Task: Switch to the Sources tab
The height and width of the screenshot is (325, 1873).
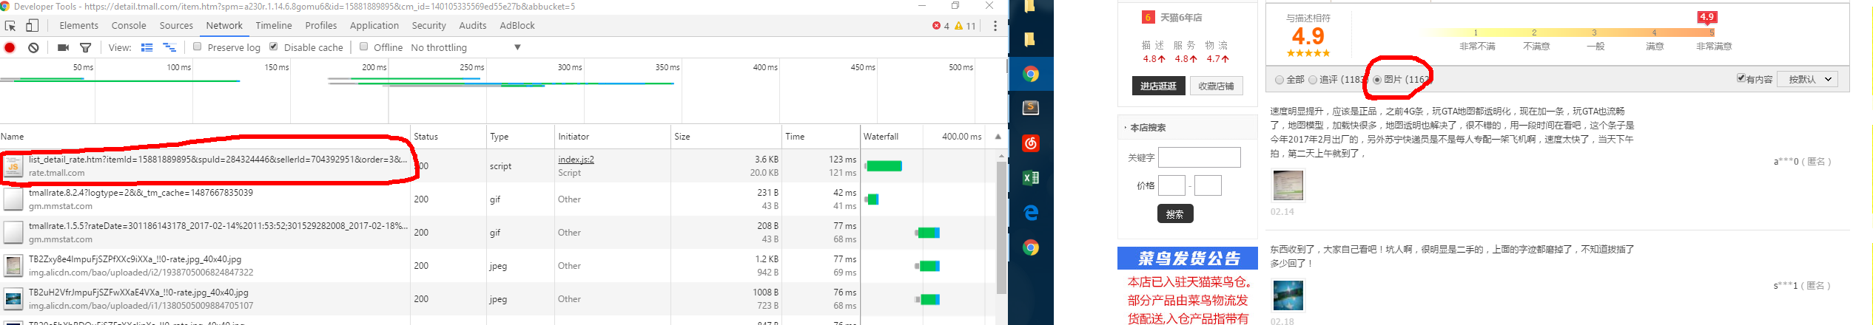Action: 176,25
